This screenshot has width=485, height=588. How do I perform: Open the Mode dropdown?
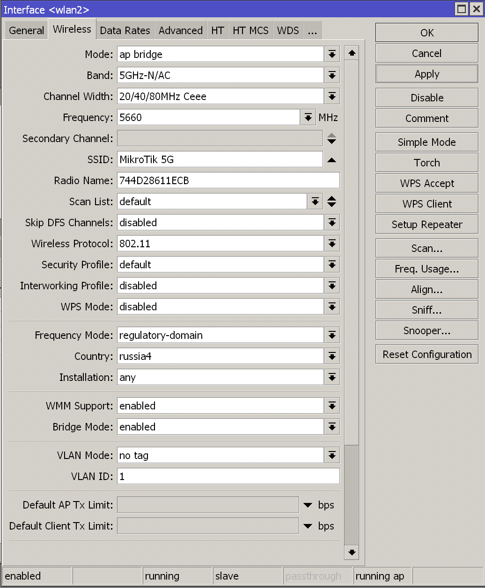(332, 54)
